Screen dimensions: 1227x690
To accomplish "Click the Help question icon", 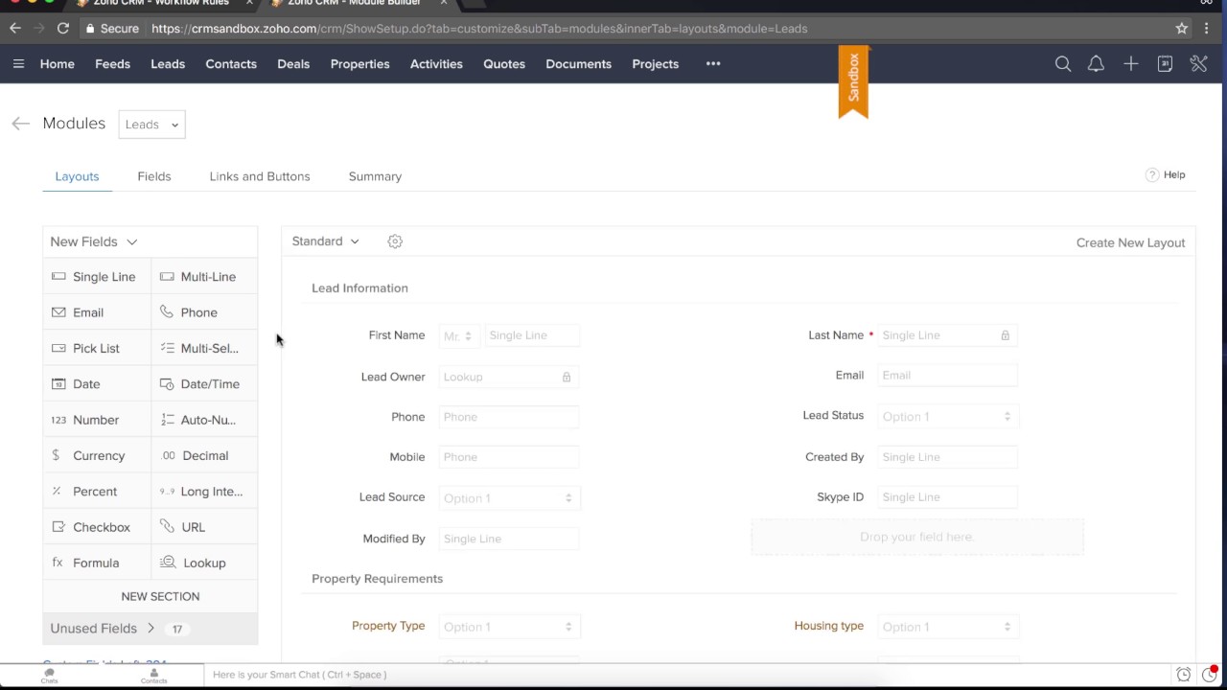I will pyautogui.click(x=1152, y=175).
